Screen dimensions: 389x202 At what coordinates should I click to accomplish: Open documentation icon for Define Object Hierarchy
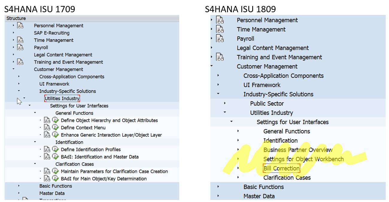pos(47,121)
